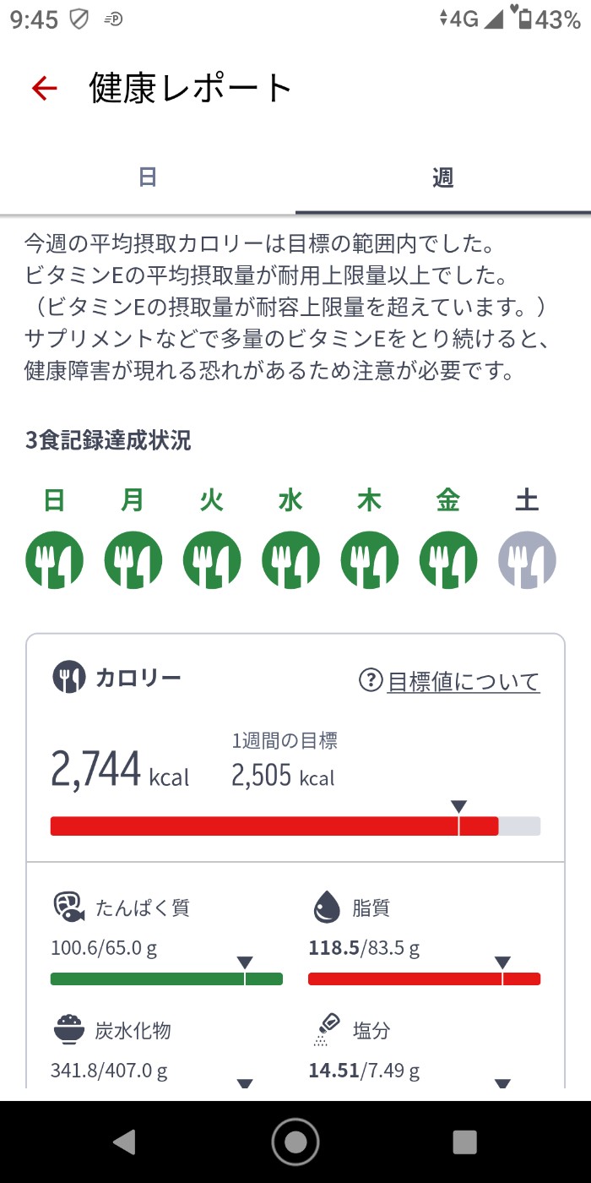This screenshot has width=591, height=1183.
Task: Open the 目標値について link
Action: (463, 681)
